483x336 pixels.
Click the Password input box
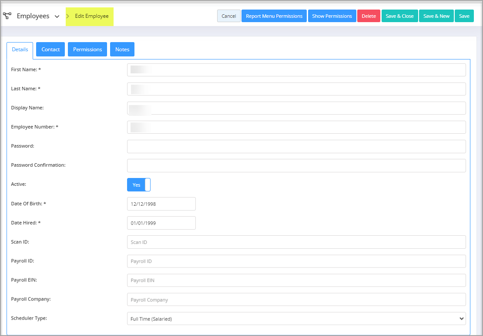click(x=296, y=146)
